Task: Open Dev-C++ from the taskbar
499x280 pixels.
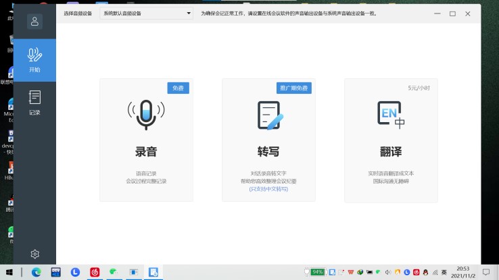Action: [x=56, y=272]
